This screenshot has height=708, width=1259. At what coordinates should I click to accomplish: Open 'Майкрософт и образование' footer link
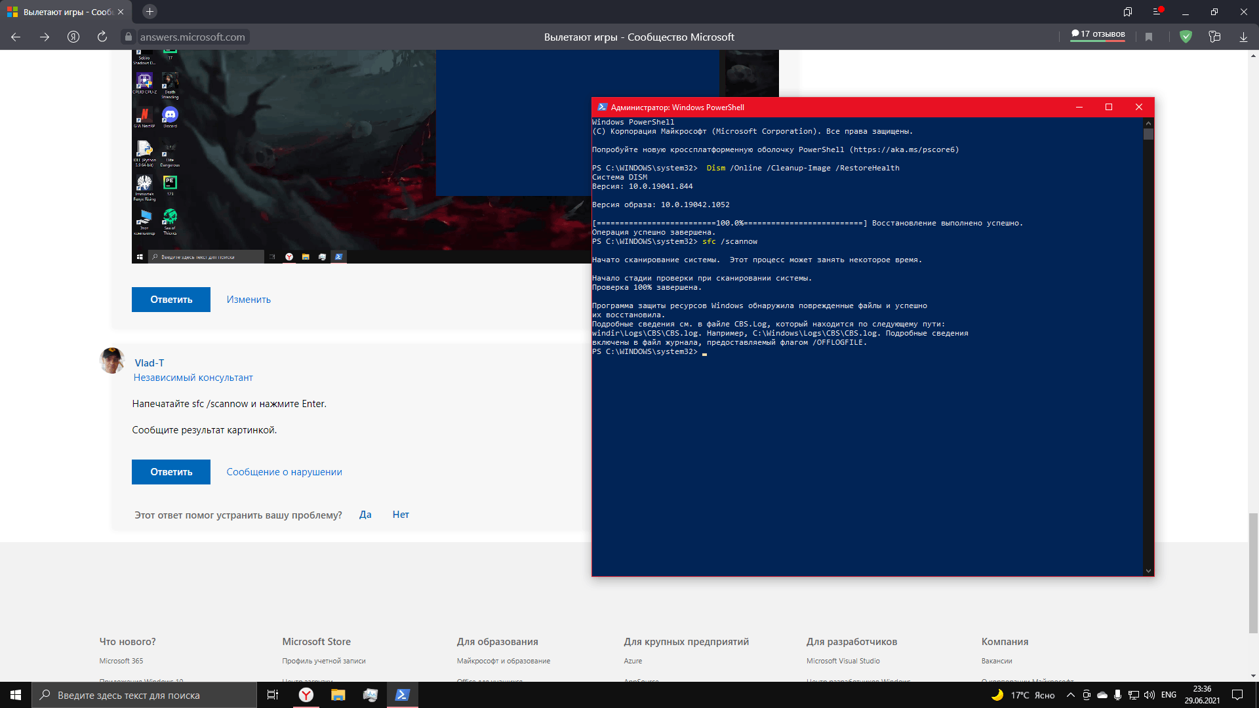tap(504, 661)
